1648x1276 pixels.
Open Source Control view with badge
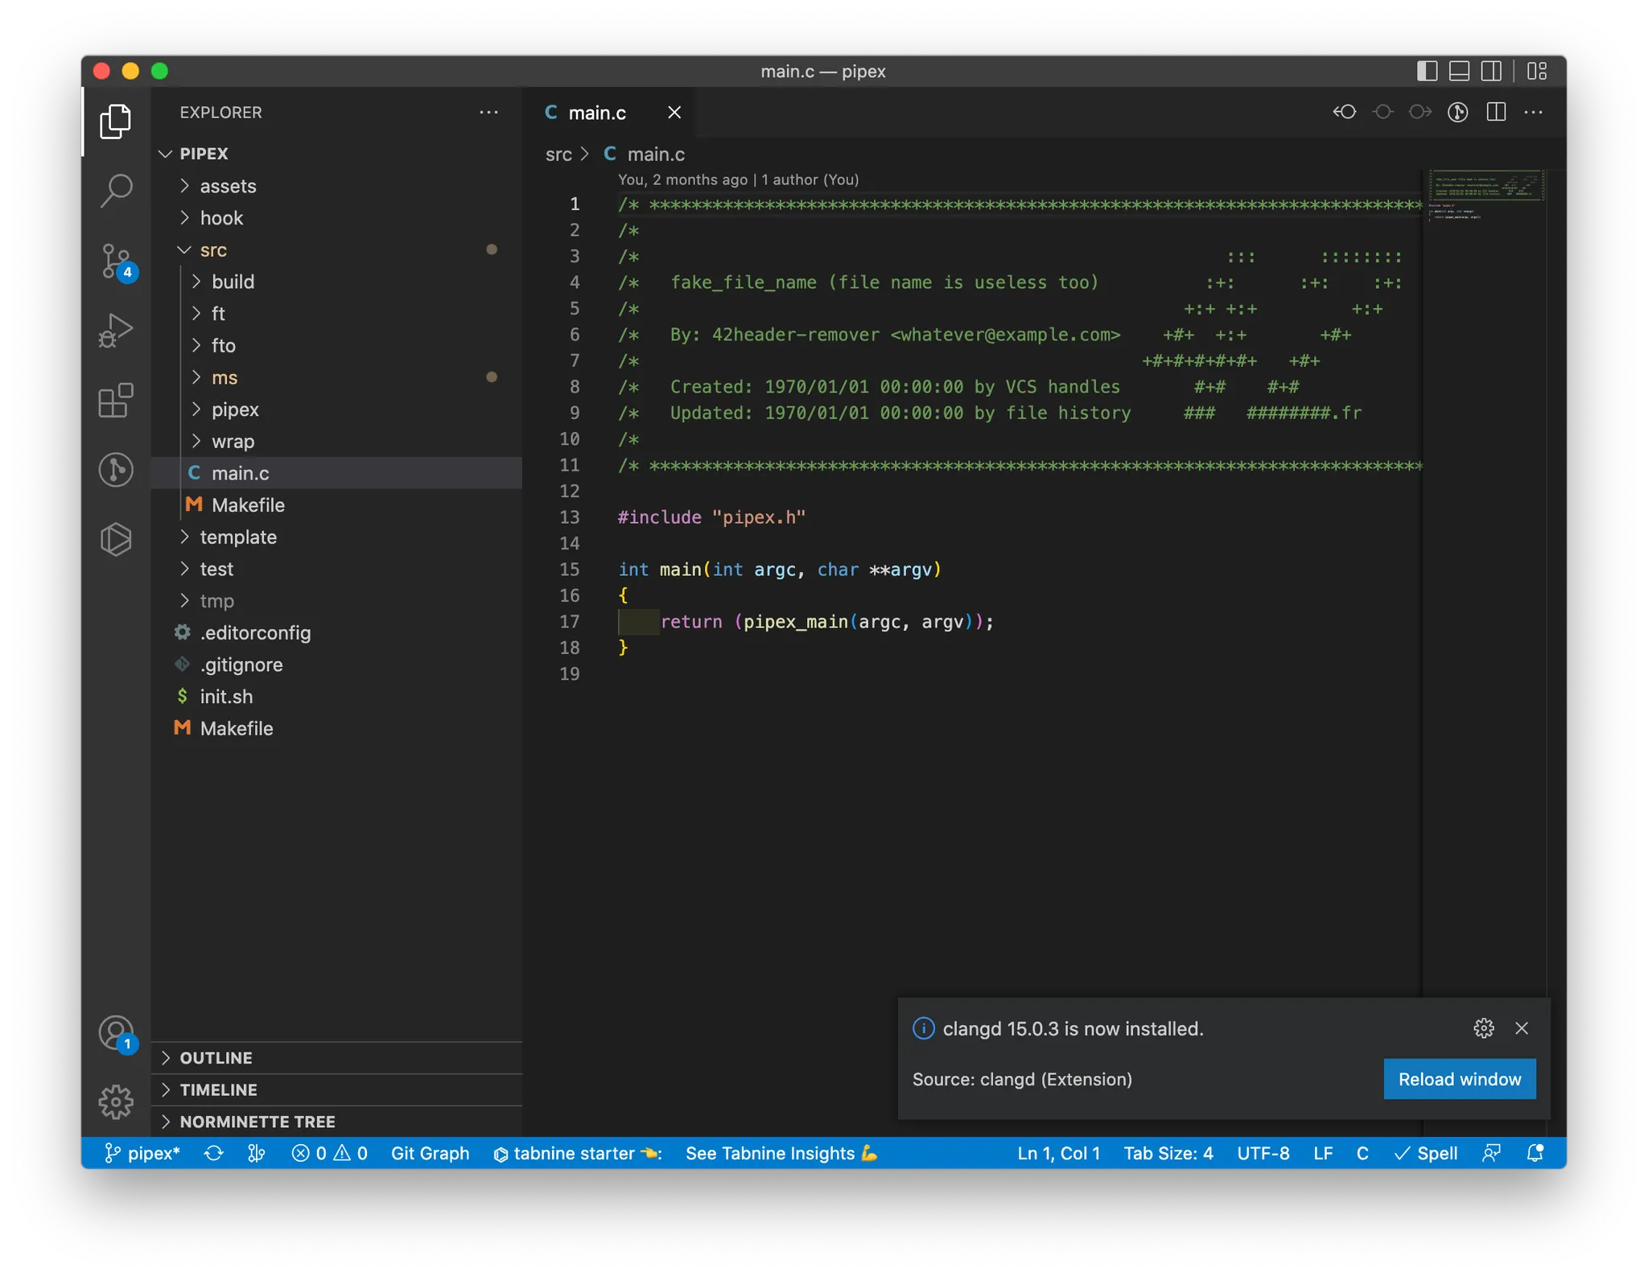[x=116, y=261]
